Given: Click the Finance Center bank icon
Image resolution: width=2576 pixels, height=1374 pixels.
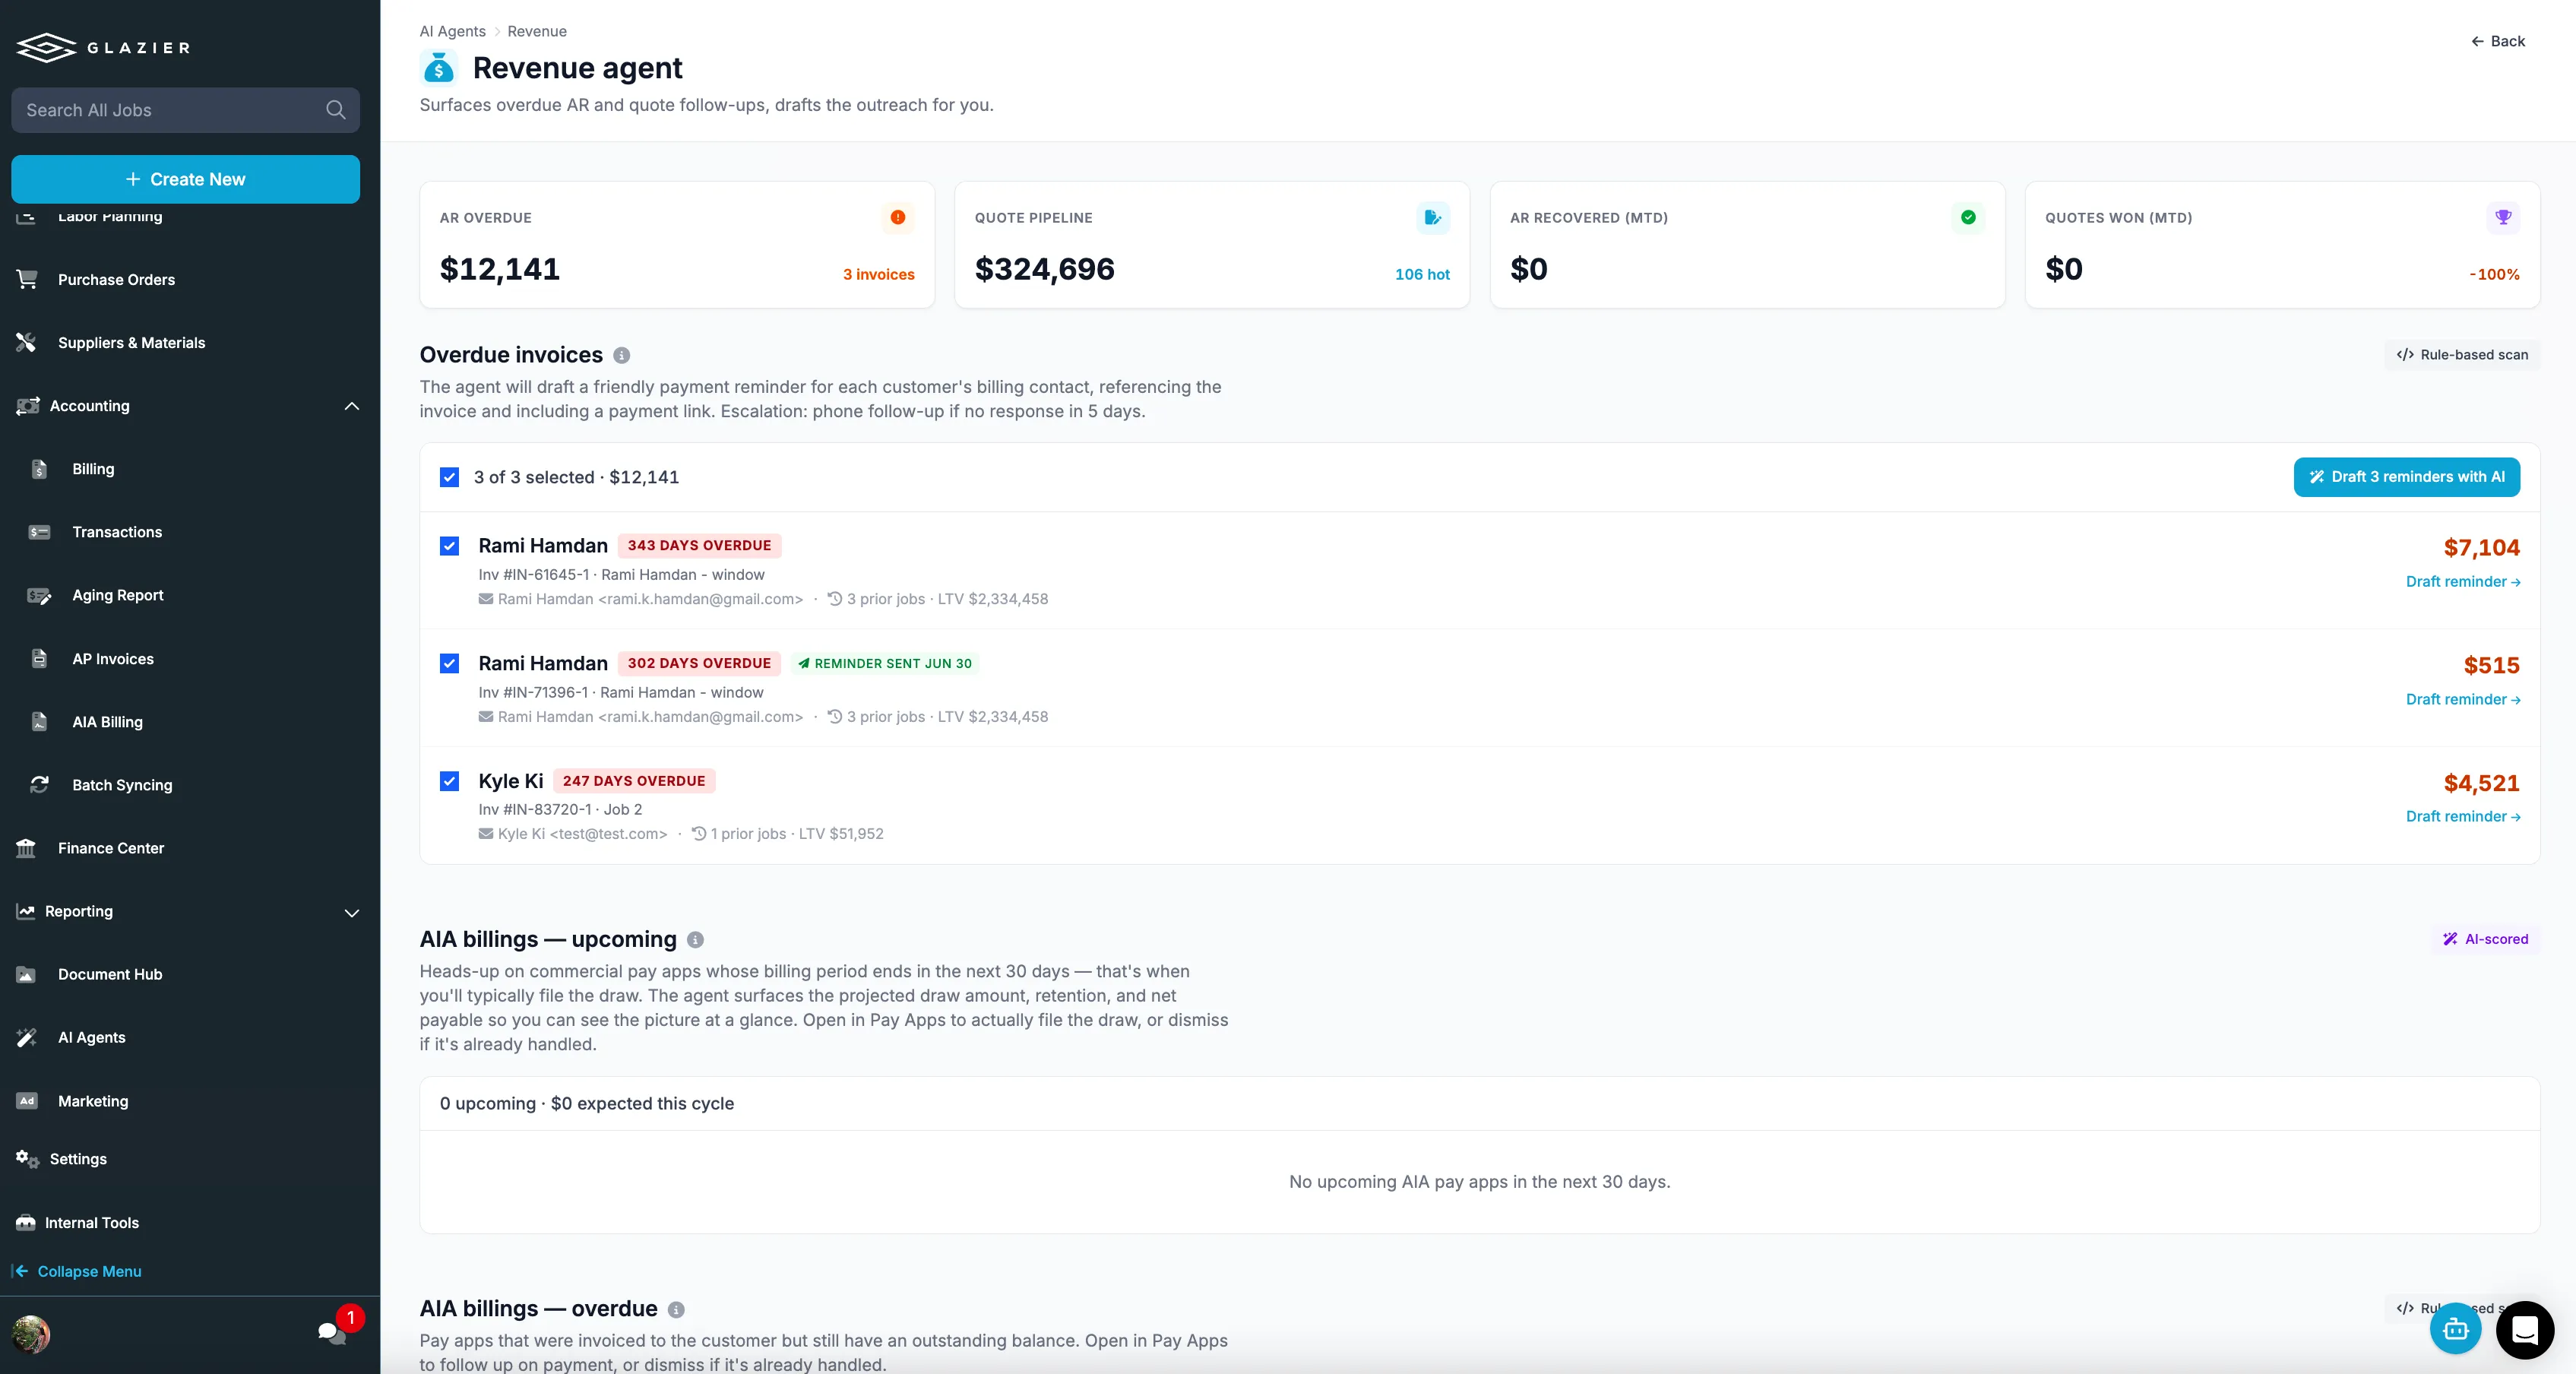Looking at the screenshot, I should (x=26, y=848).
